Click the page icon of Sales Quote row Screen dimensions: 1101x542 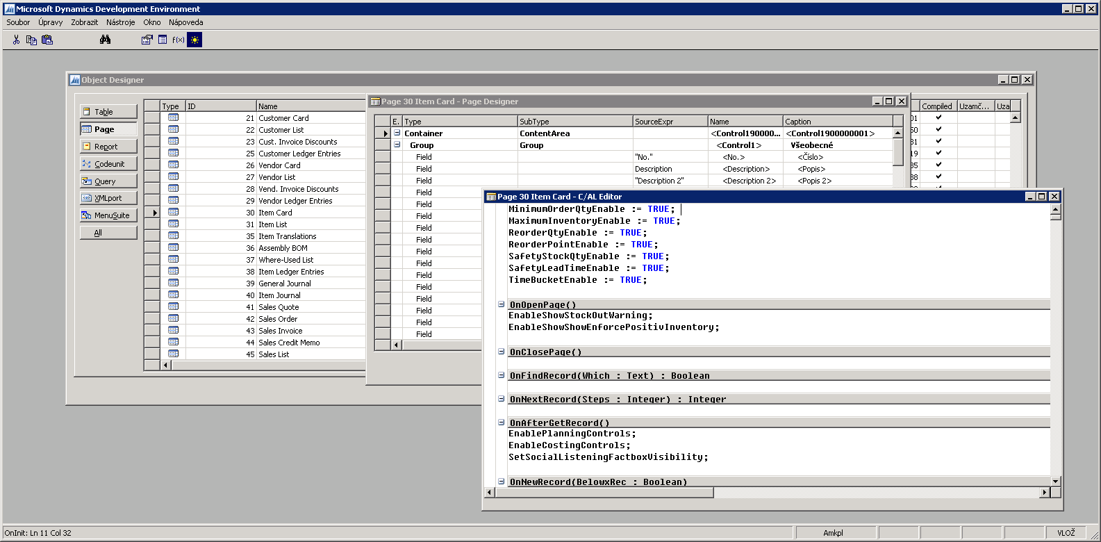pyautogui.click(x=173, y=307)
